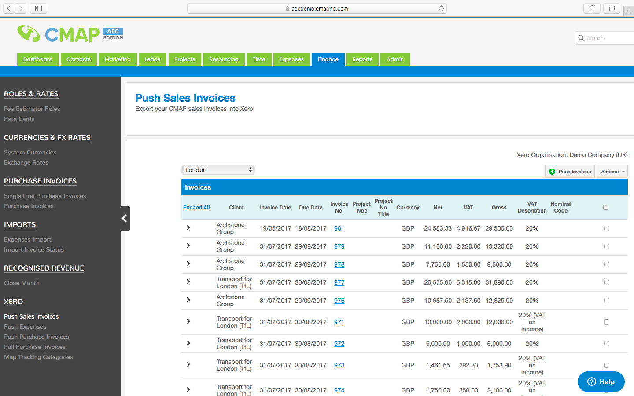Tick the checkbox for invoice 978
634x396 pixels.
pyautogui.click(x=607, y=264)
